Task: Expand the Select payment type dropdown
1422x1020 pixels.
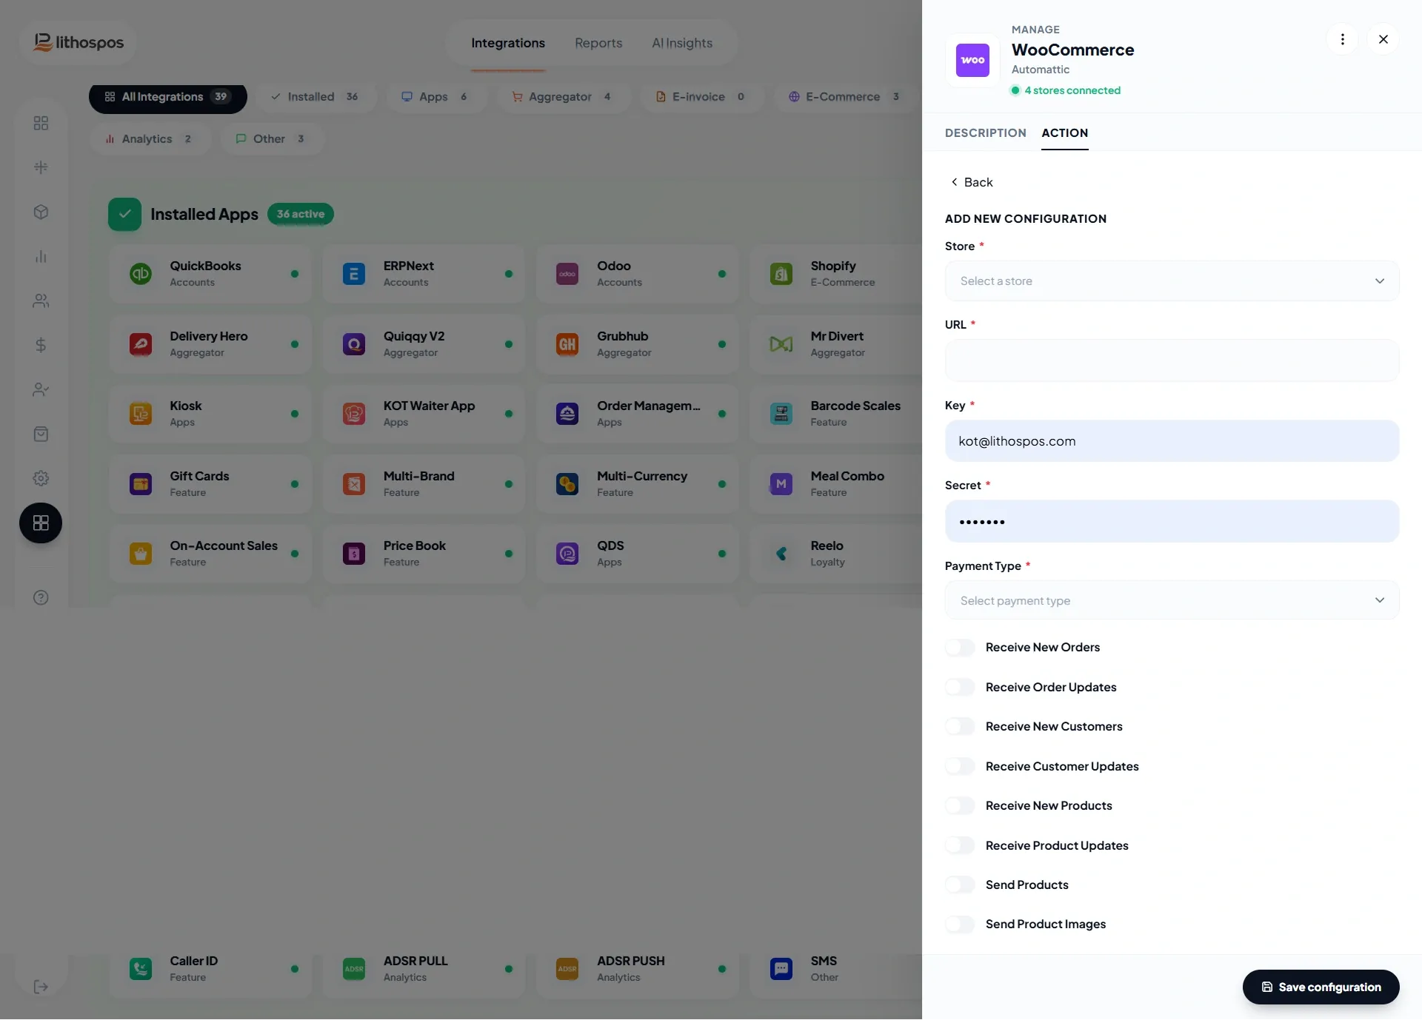Action: 1172,600
